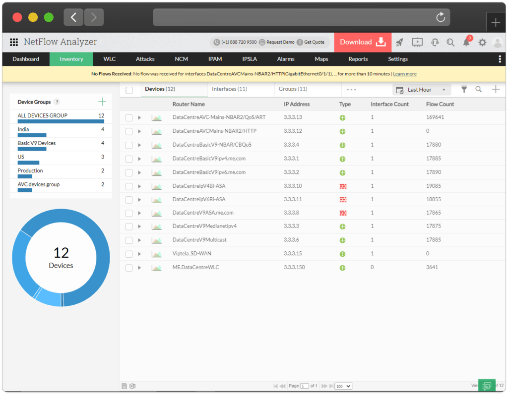
Task: Click the more tabs ellipsis
Action: 351,89
